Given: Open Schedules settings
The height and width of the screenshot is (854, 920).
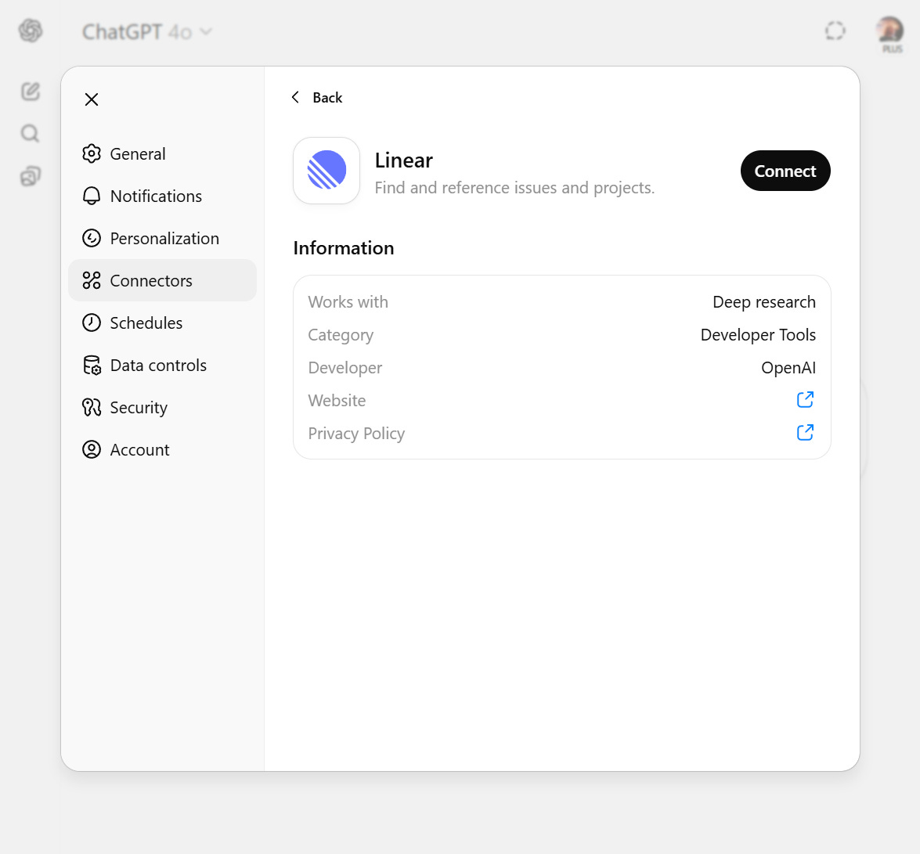Looking at the screenshot, I should coord(163,323).
